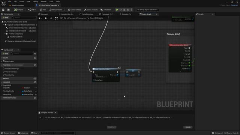Add a new component with Add button

pos(5,18)
